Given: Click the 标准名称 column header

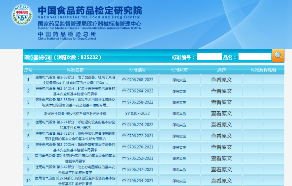Looking at the screenshot, I should [x=75, y=69].
